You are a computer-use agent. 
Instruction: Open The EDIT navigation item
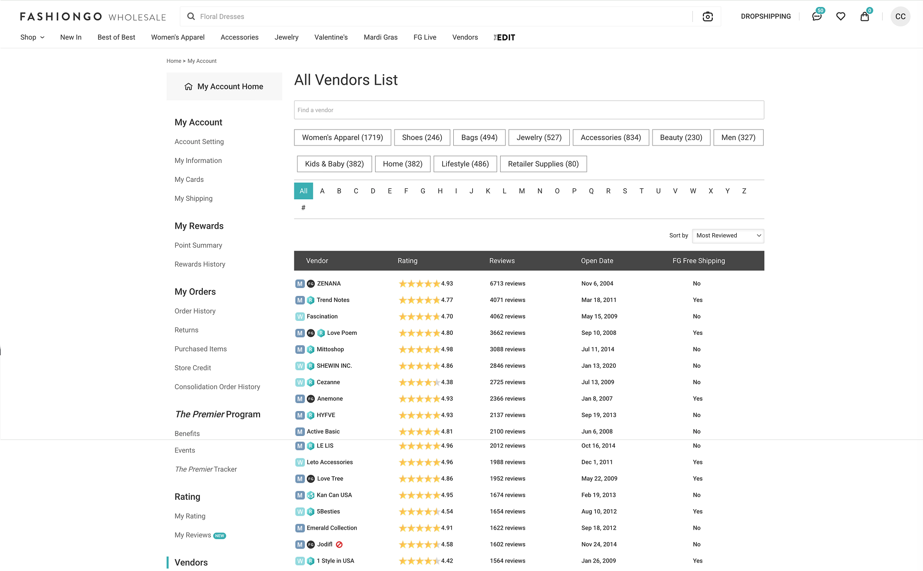point(504,37)
